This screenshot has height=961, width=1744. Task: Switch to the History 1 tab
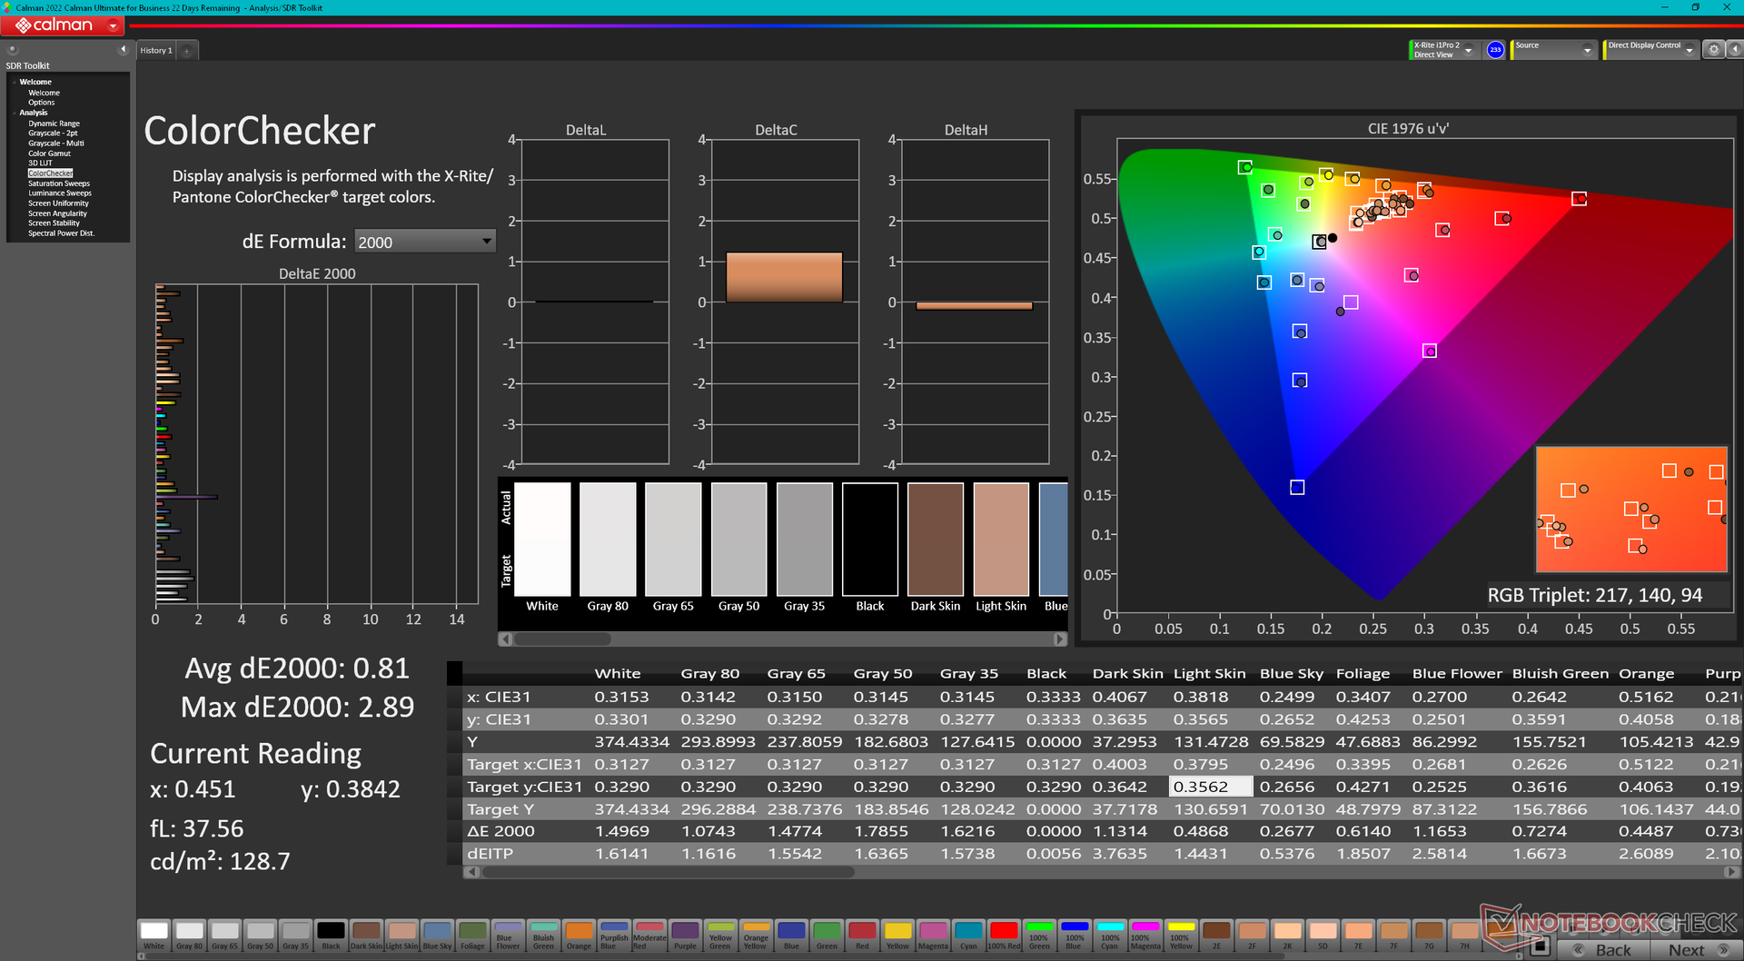[155, 51]
